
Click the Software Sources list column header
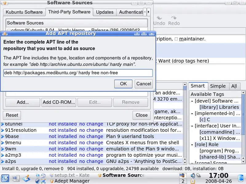(x=77, y=23)
